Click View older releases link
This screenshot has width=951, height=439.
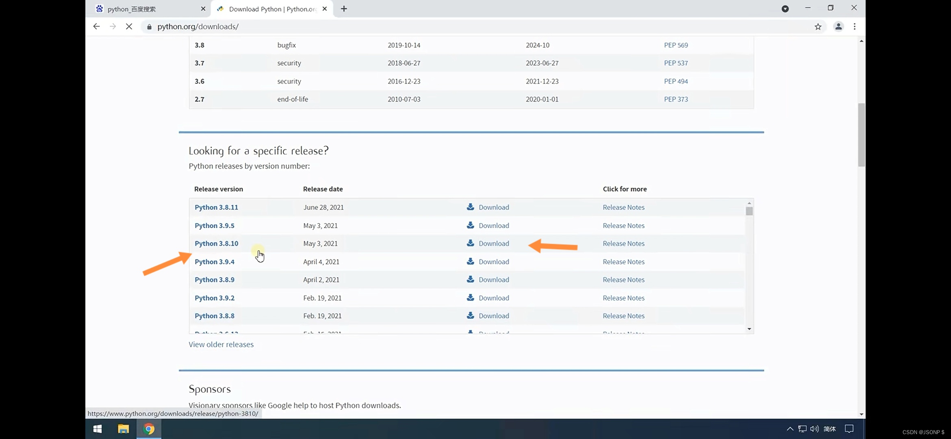(221, 344)
